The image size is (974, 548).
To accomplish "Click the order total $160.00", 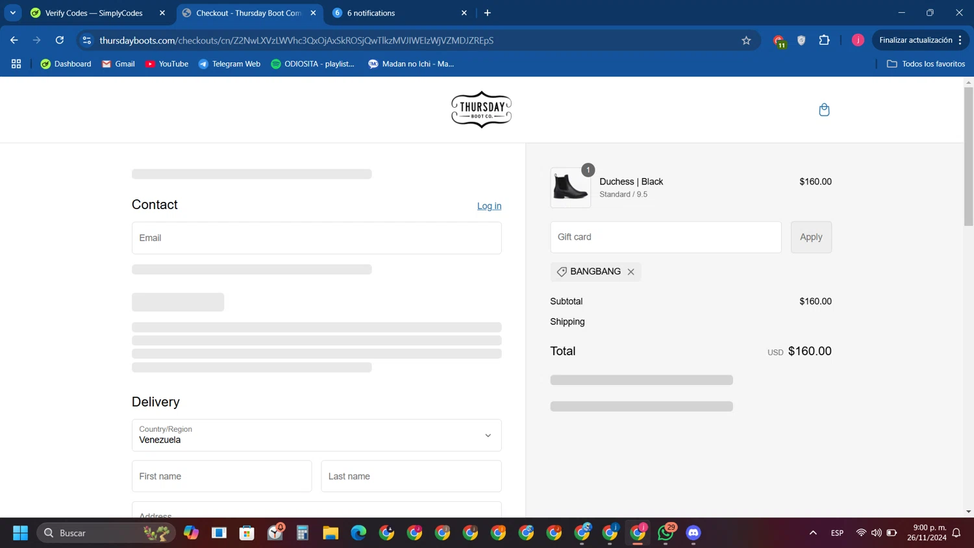I will click(810, 351).
